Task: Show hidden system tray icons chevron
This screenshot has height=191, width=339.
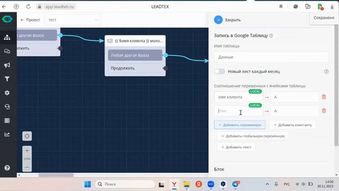Action: 267,184
